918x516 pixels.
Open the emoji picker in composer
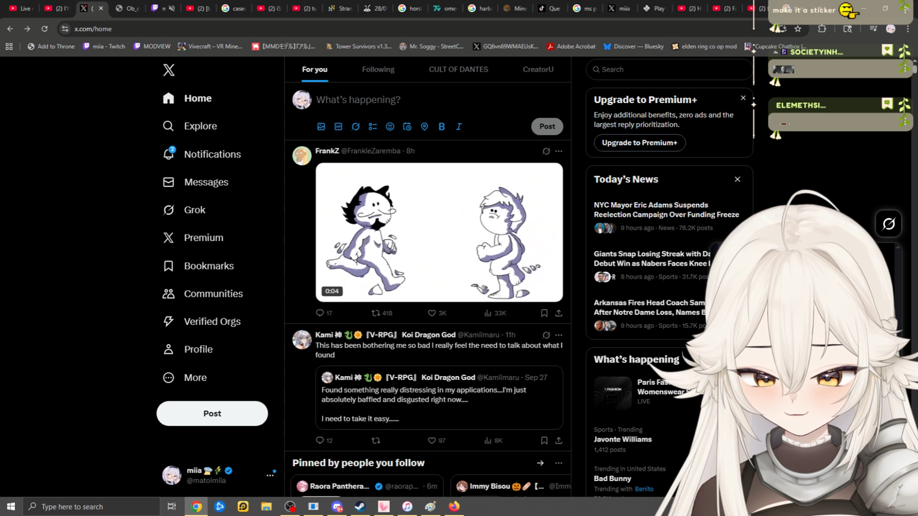[x=390, y=127]
